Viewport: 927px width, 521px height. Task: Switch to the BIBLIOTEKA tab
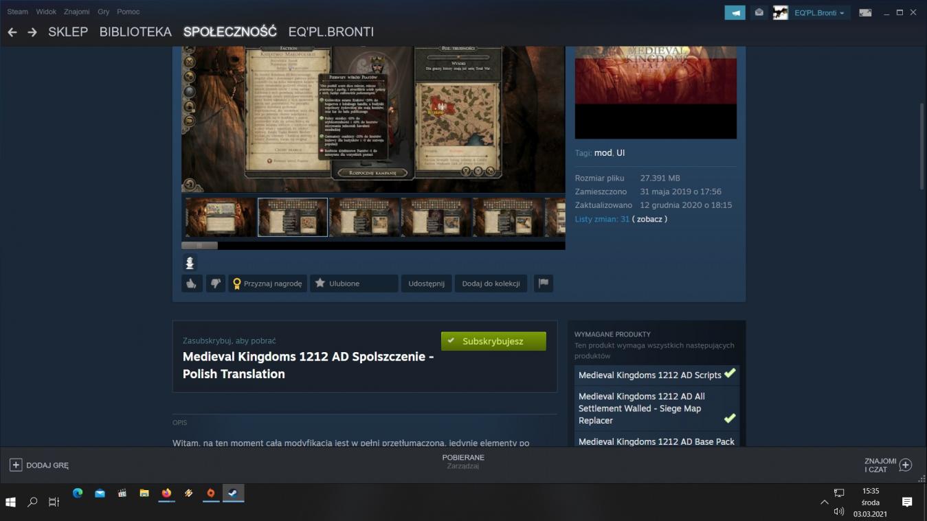(135, 32)
